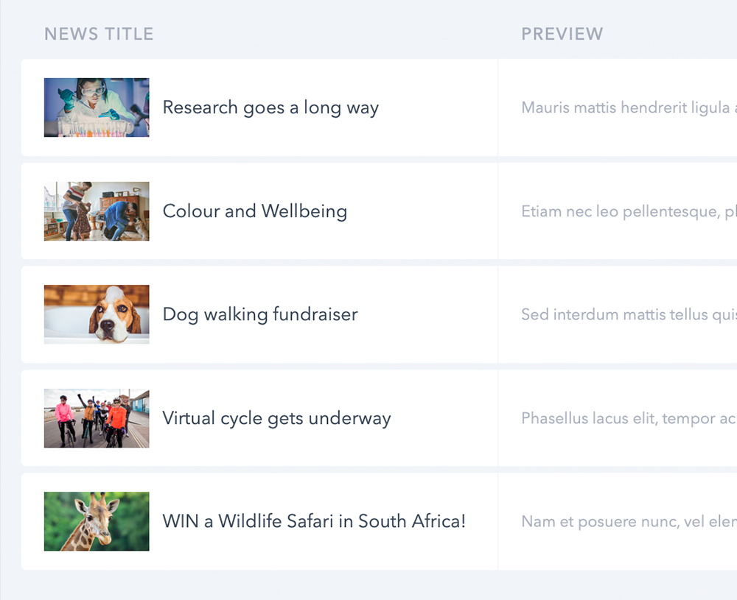Click preview 'Nam et posuere nunc'
This screenshot has height=600, width=737.
tap(626, 522)
